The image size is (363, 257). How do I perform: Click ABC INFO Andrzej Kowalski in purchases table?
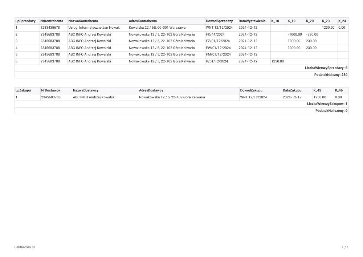pos(94,97)
